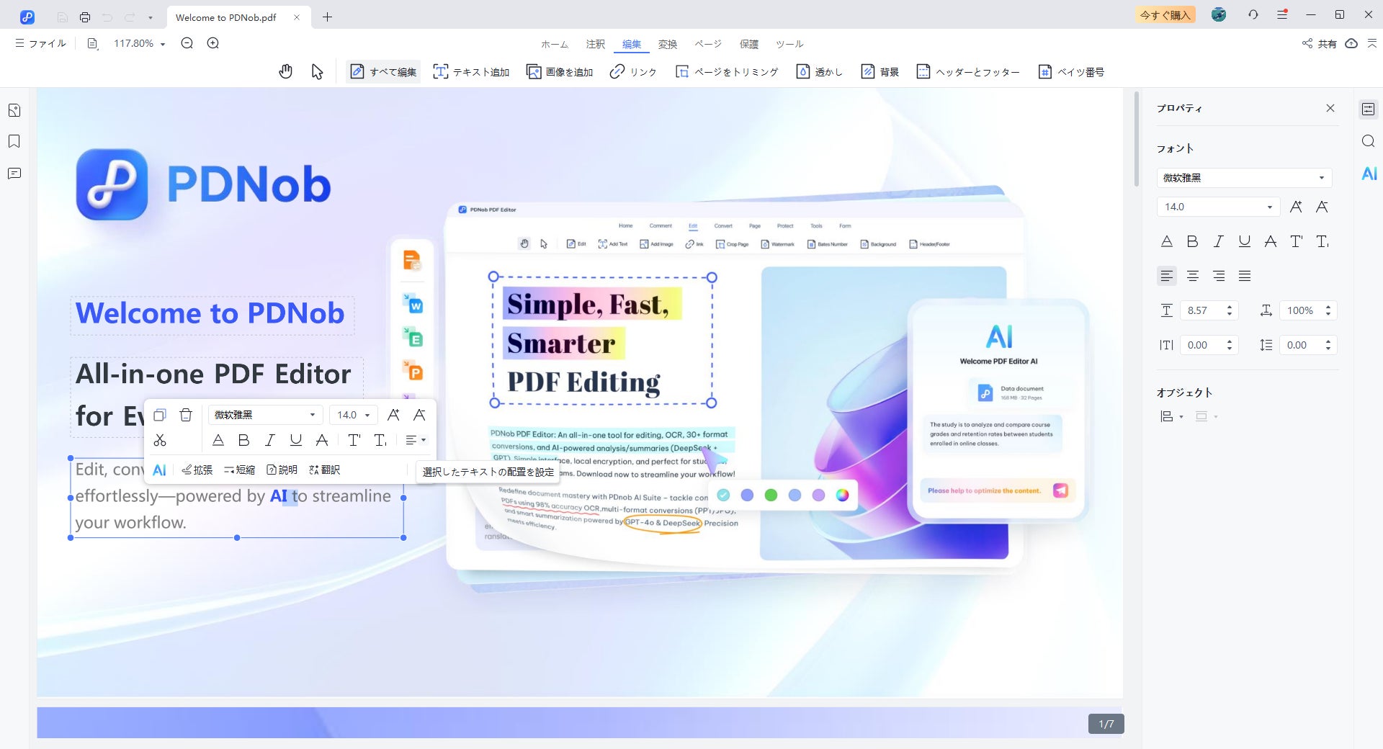Toggle italic in floating toolbar
Viewport: 1383px width, 749px height.
(270, 440)
